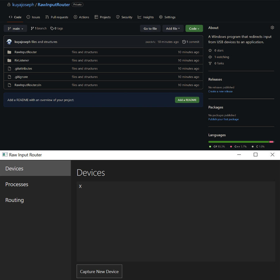Open the kuyajoseph owner link in header

[23, 5]
